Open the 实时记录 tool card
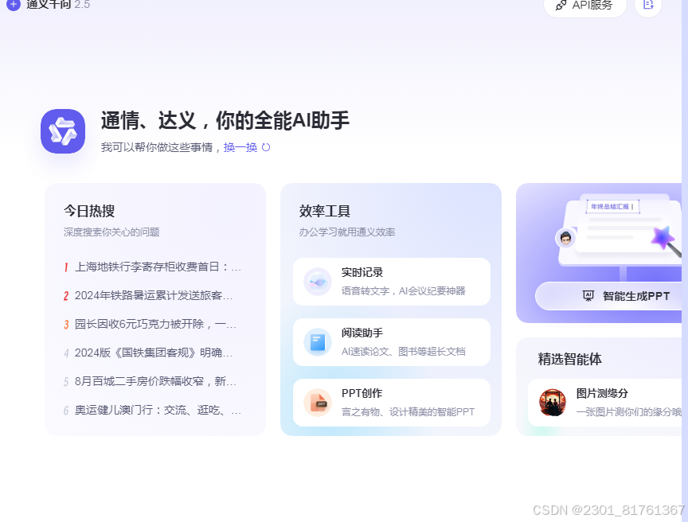The image size is (688, 522). [392, 282]
